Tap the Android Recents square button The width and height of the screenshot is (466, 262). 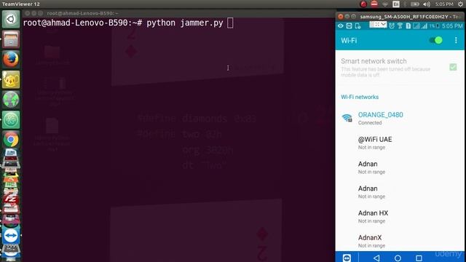419,258
